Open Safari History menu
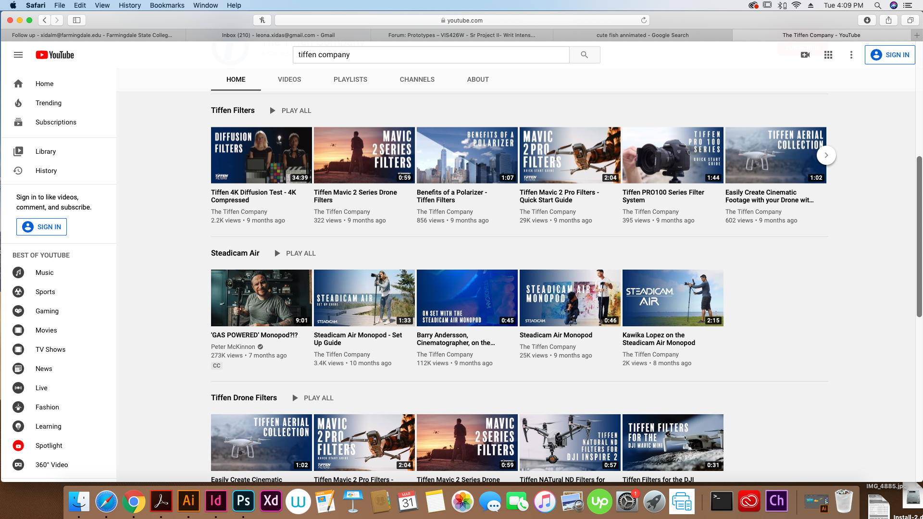 pos(130,5)
